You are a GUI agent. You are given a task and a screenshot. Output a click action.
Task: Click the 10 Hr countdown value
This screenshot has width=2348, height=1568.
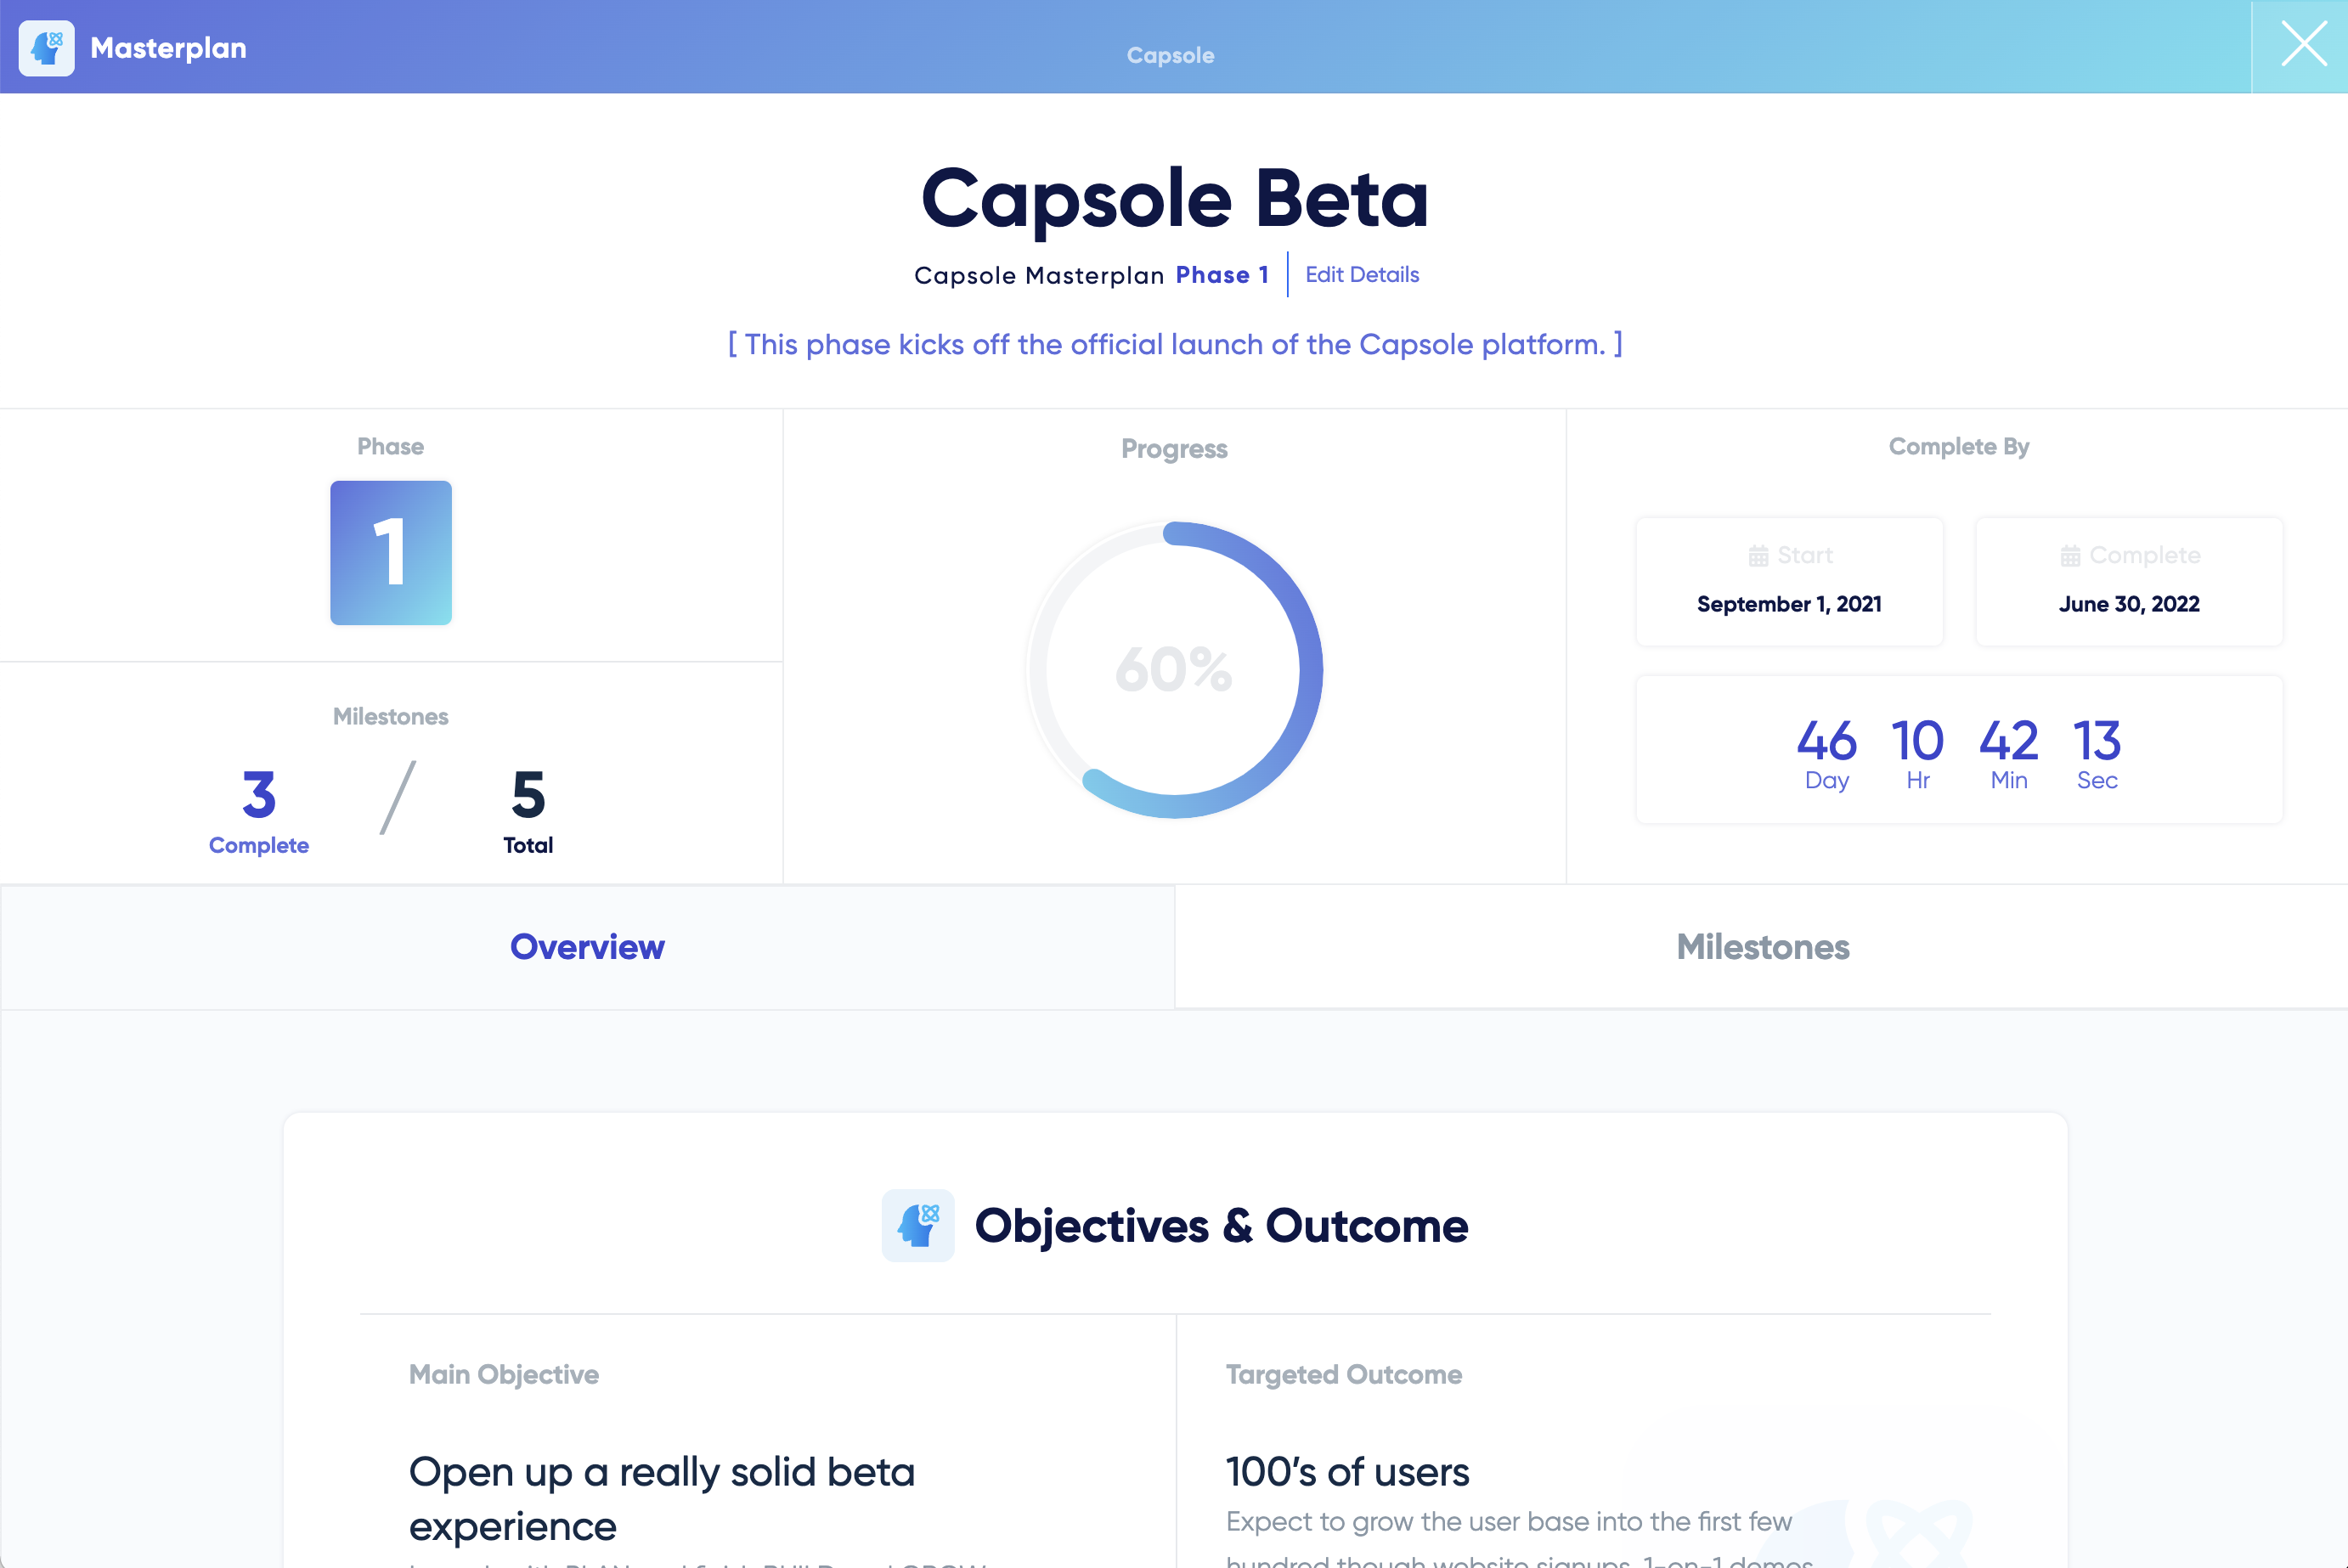(1917, 755)
